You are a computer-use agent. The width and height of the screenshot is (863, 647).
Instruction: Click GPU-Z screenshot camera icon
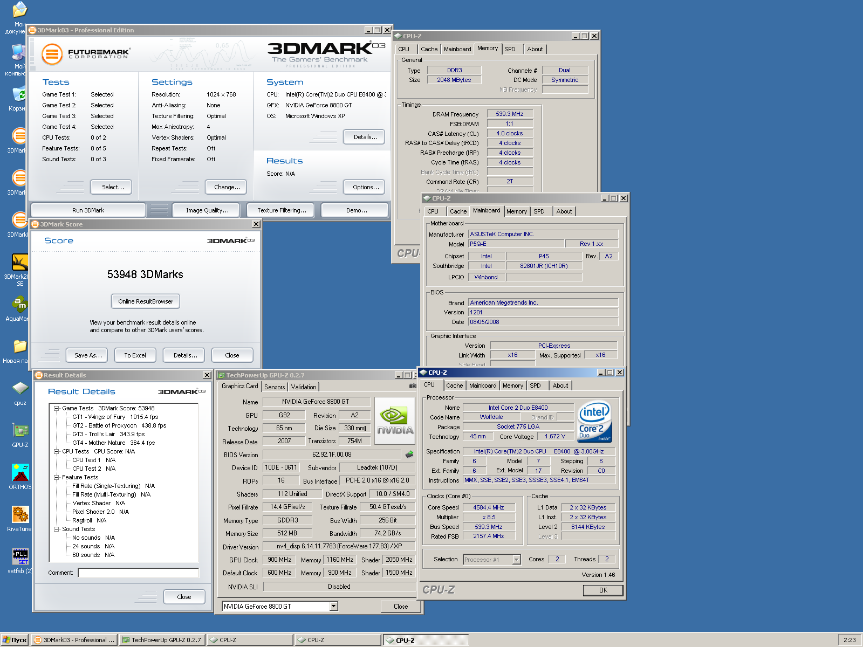coord(412,386)
